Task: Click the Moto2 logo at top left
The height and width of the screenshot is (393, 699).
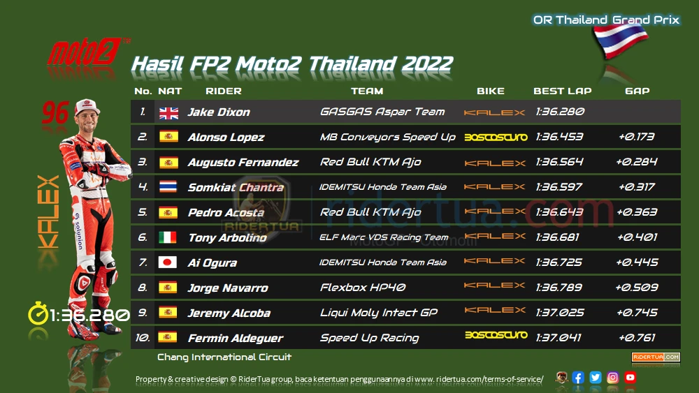Action: [x=86, y=52]
